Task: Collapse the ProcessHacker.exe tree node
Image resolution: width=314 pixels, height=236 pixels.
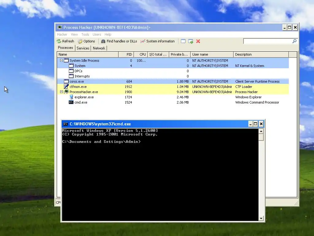Action: pos(61,92)
